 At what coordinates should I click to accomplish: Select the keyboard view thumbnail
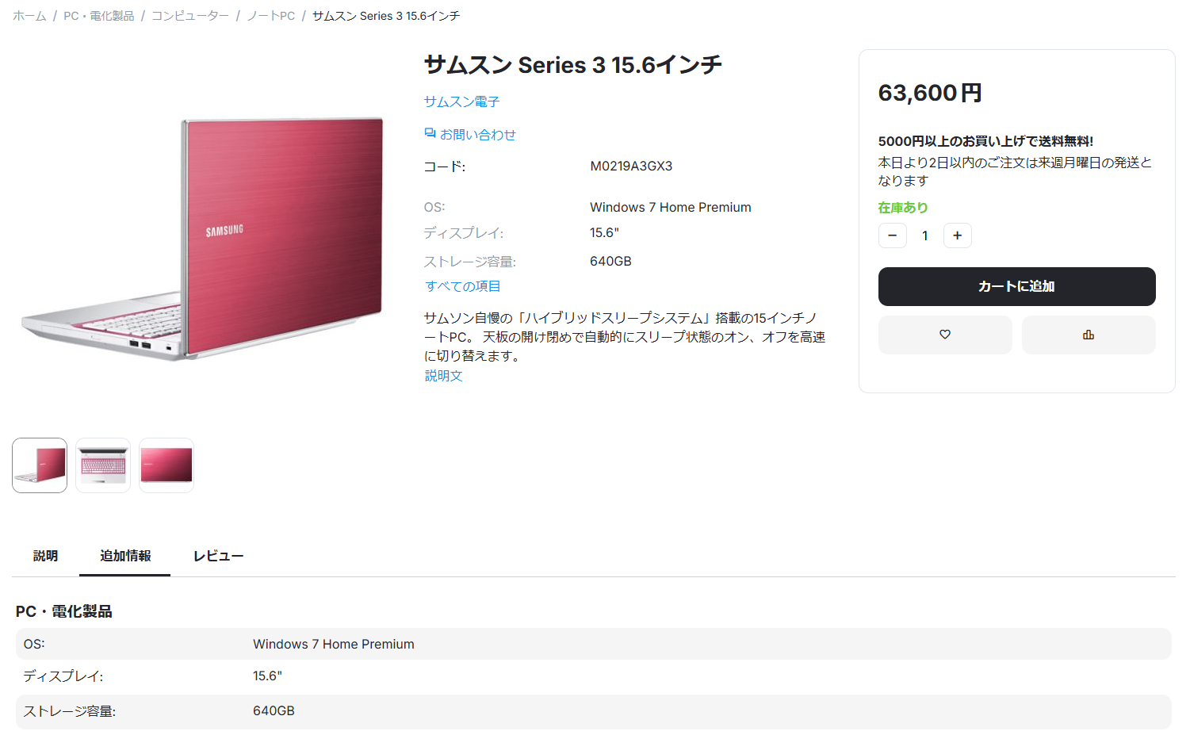pos(103,465)
